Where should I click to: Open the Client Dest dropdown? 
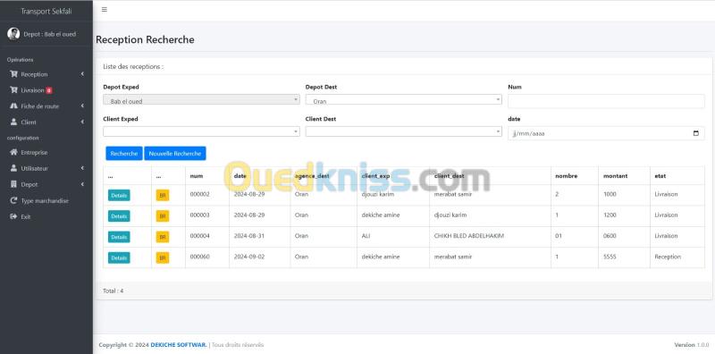[x=404, y=131]
